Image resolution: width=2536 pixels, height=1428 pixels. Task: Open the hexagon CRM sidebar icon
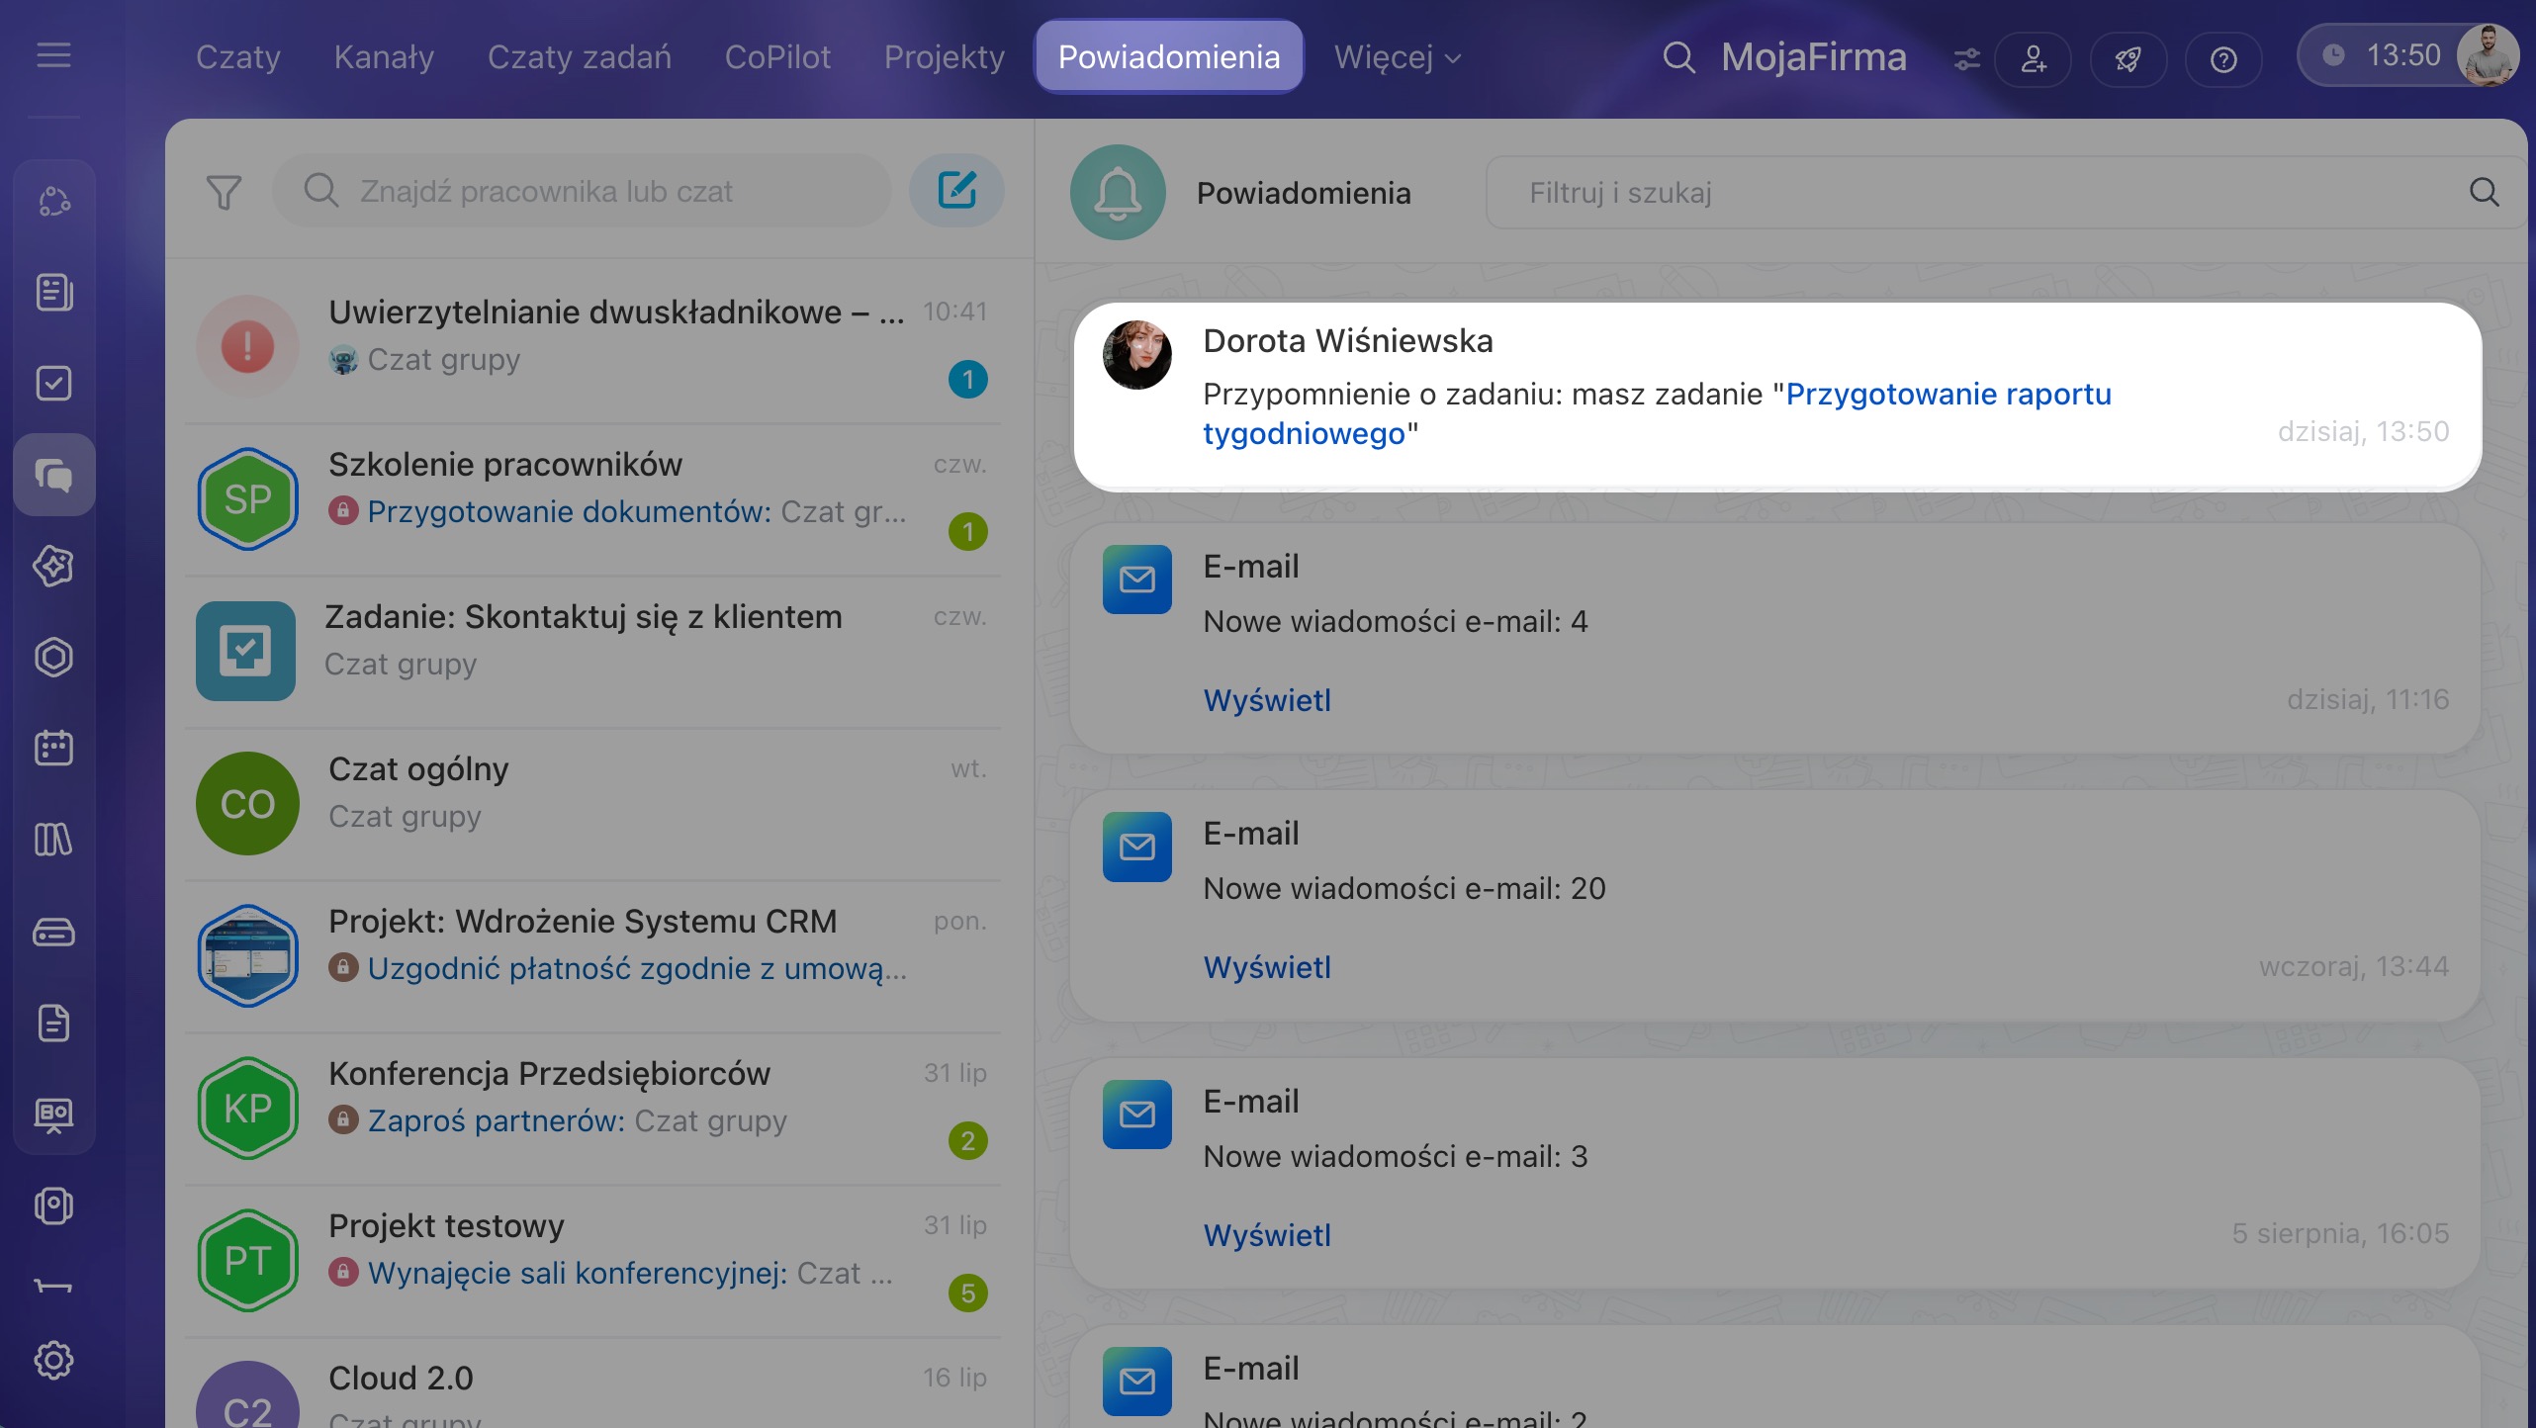pyautogui.click(x=54, y=657)
